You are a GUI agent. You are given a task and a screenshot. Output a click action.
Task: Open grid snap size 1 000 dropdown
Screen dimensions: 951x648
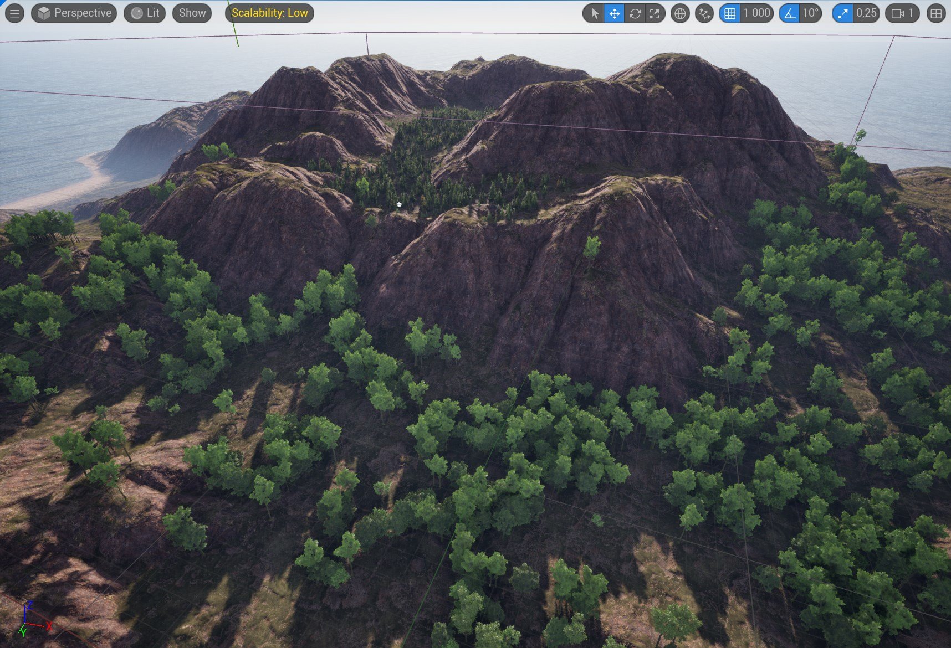pos(756,13)
